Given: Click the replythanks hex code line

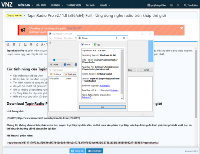Looking at the screenshot, I should click(82, 143).
